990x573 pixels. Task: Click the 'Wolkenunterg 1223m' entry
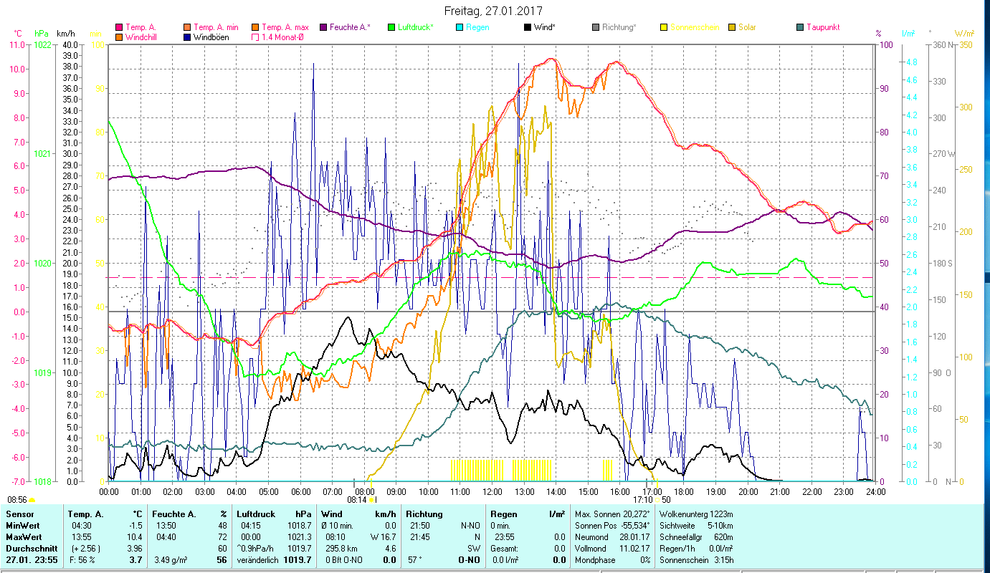tap(695, 514)
